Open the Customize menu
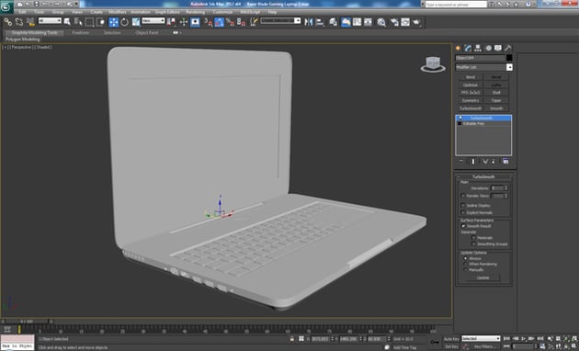This screenshot has height=351, width=579. (x=222, y=12)
